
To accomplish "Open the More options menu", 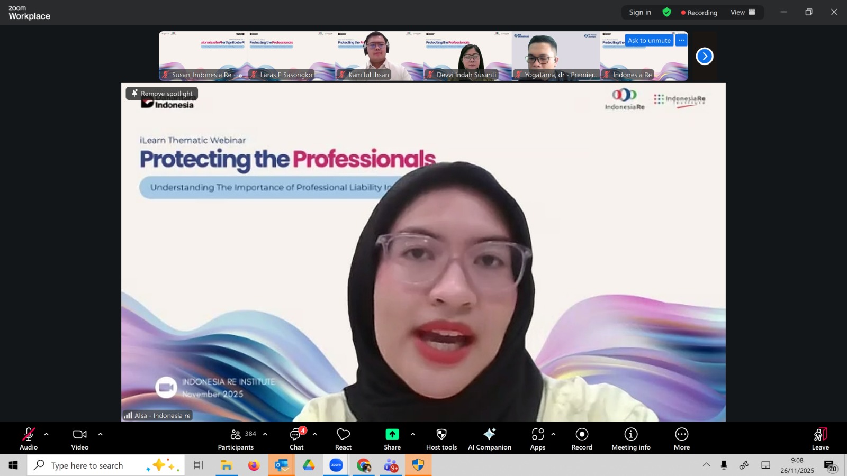I will (x=682, y=439).
